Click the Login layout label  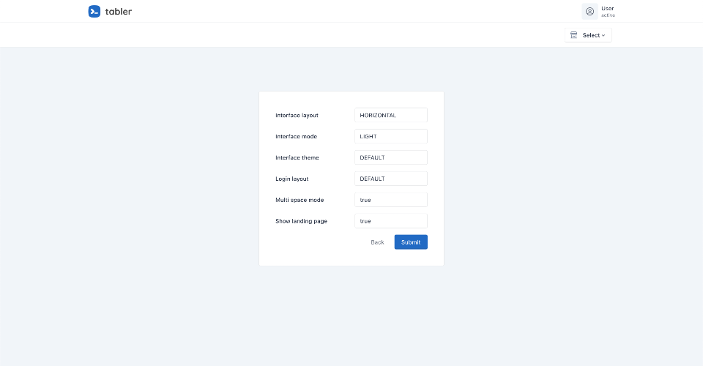292,179
